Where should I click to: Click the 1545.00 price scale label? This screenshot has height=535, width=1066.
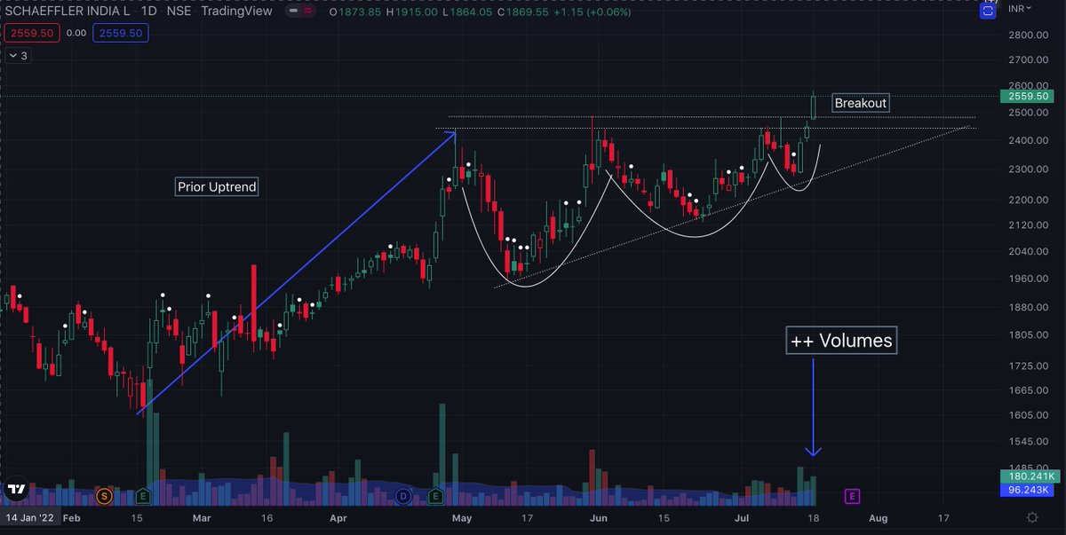(x=1029, y=441)
